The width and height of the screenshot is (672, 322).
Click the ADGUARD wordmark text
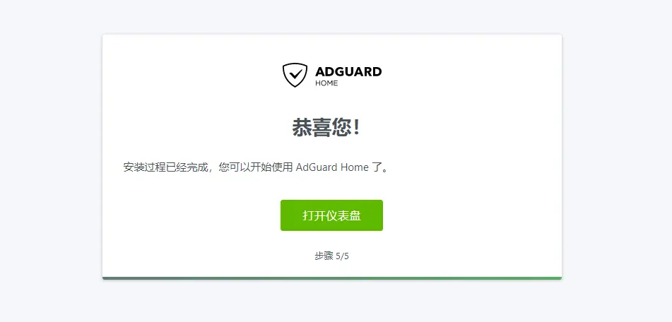click(348, 71)
